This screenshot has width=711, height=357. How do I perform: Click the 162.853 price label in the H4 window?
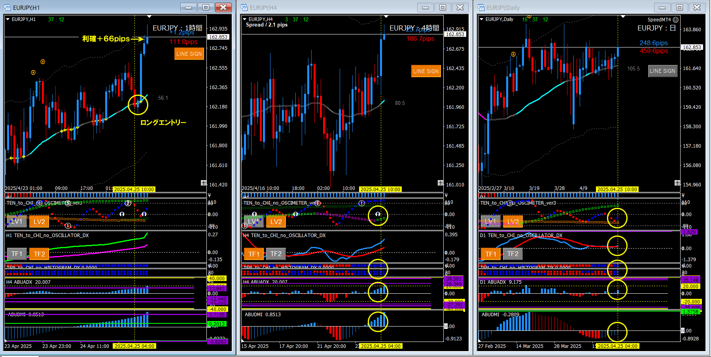pyautogui.click(x=455, y=34)
